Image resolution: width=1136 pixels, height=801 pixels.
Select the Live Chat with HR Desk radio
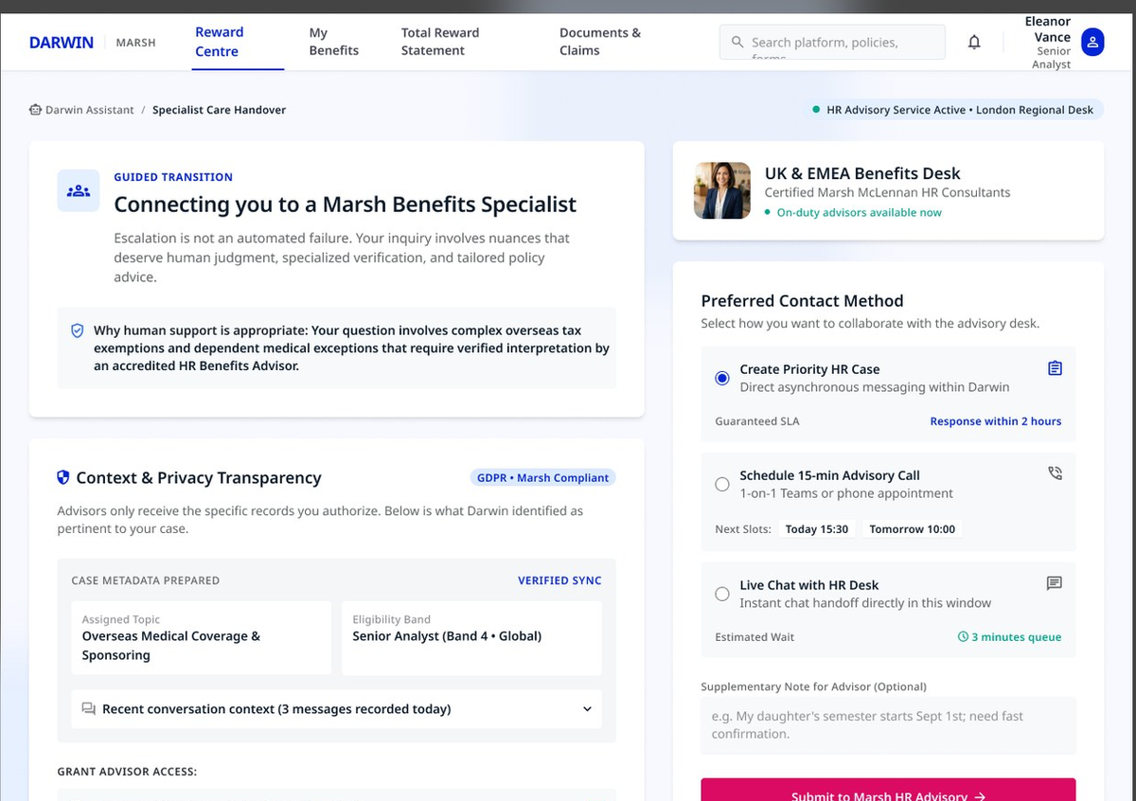[x=722, y=594]
